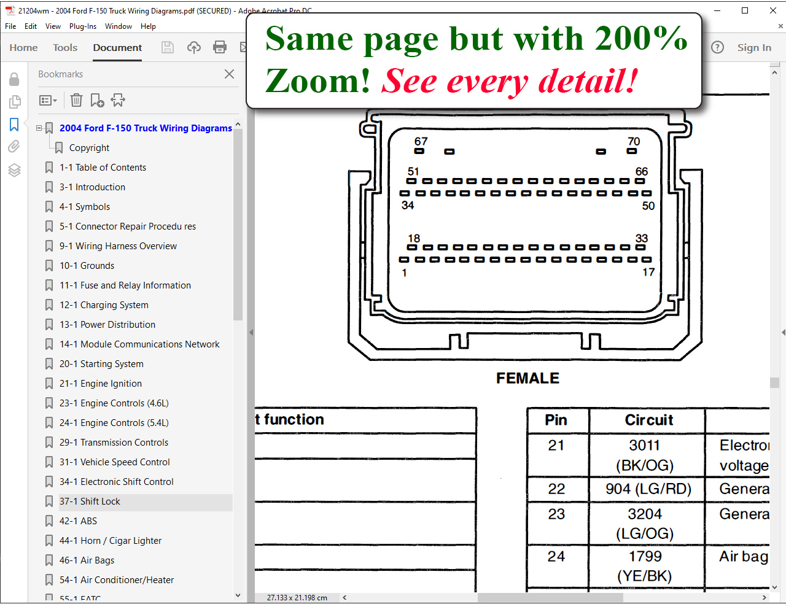Open the 46-1 Air Bags bookmark
Screen dimensions: 786x604
pyautogui.click(x=87, y=560)
